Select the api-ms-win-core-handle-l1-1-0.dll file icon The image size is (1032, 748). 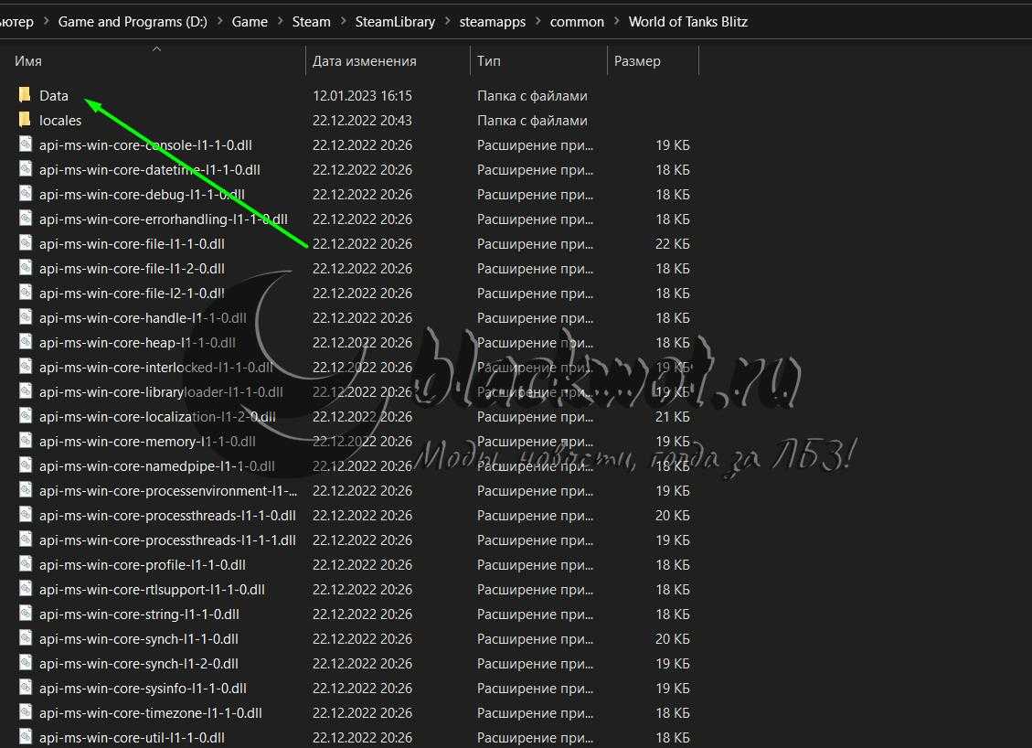[26, 317]
